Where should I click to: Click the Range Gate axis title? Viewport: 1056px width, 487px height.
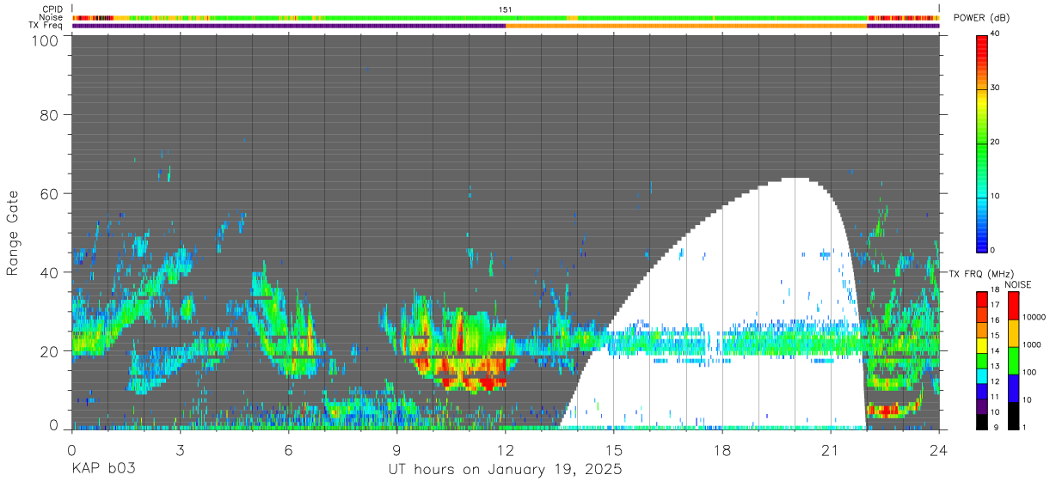point(13,233)
